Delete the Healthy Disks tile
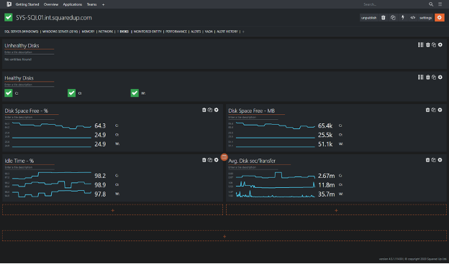 (428, 77)
